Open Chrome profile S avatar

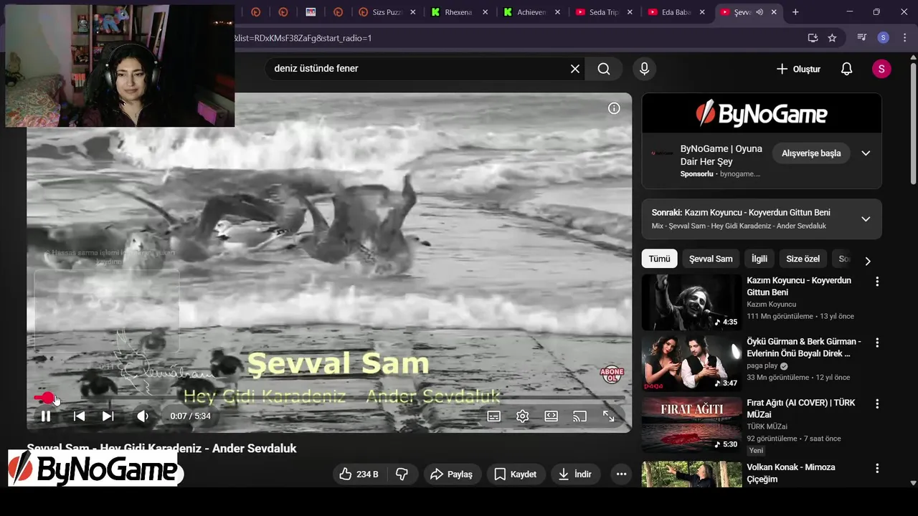click(x=883, y=38)
